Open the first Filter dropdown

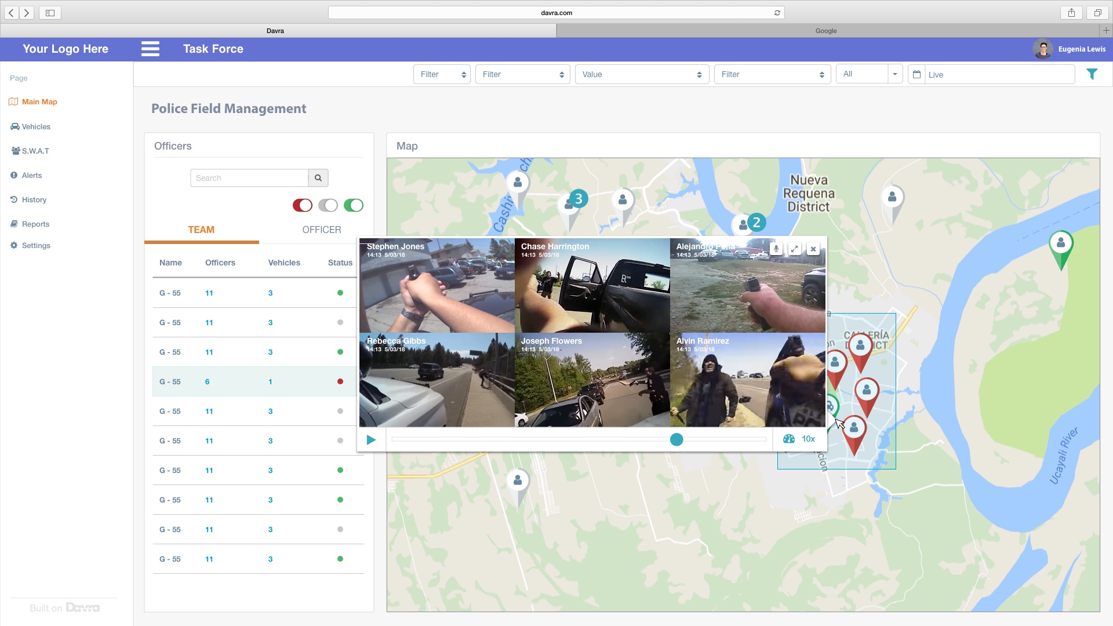pyautogui.click(x=442, y=74)
